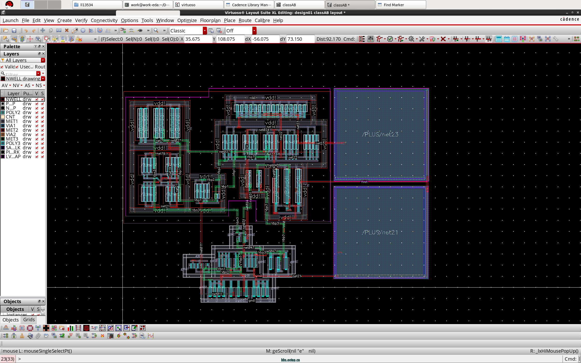Screen dimensions: 581x363
Task: Click the Zoom magnifier toolbar icon
Action: click(x=156, y=31)
